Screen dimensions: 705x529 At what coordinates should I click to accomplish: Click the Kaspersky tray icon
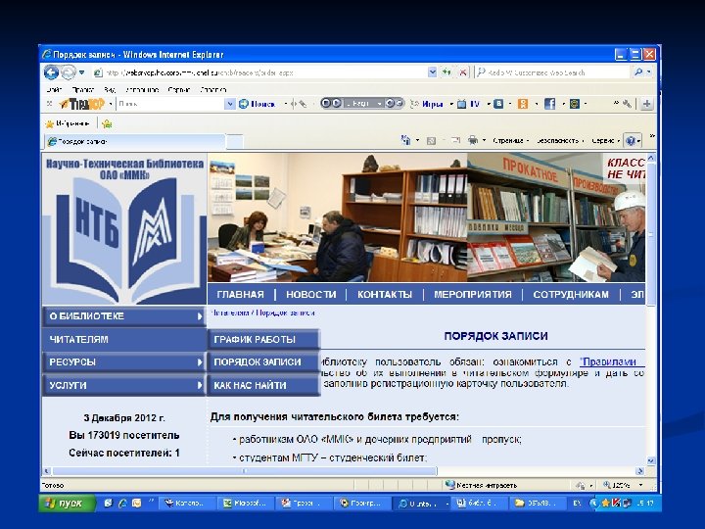(617, 504)
